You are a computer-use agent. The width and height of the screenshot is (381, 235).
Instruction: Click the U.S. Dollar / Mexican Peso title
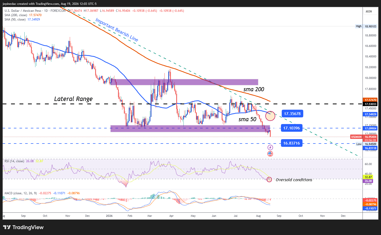23,11
